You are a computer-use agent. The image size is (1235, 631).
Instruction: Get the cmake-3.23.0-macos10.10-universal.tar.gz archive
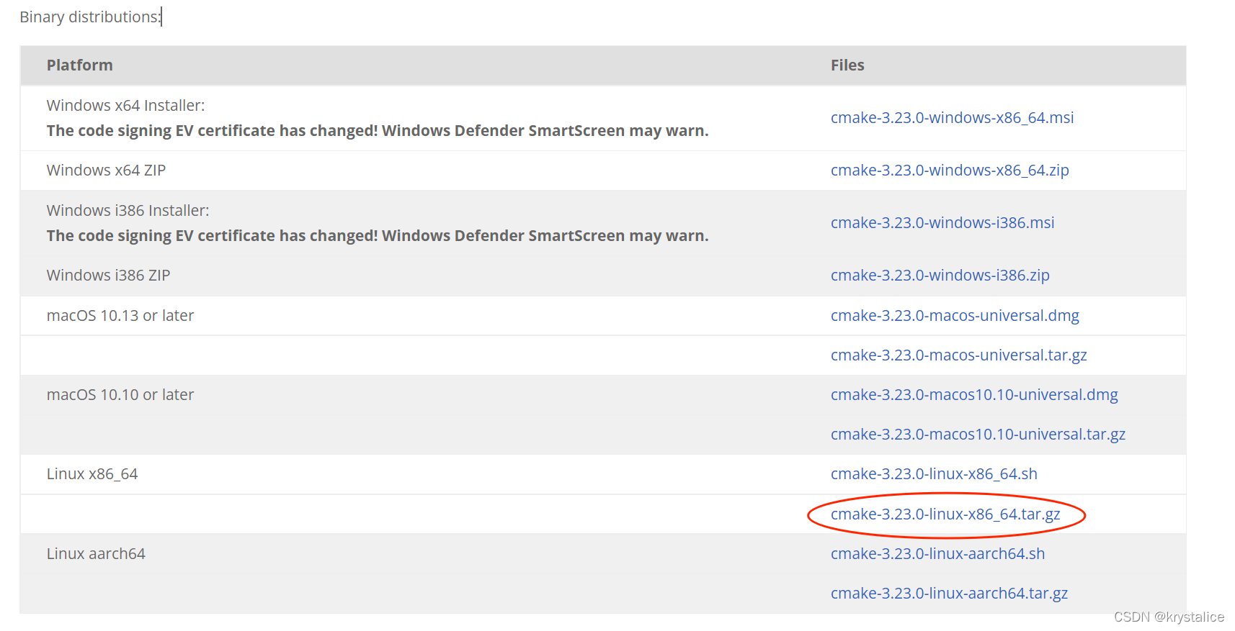click(978, 435)
